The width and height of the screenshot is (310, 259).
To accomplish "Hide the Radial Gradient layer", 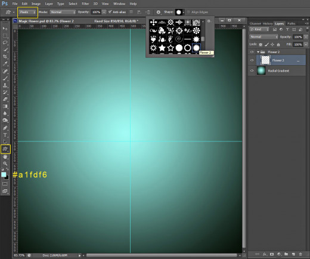I will 252,70.
